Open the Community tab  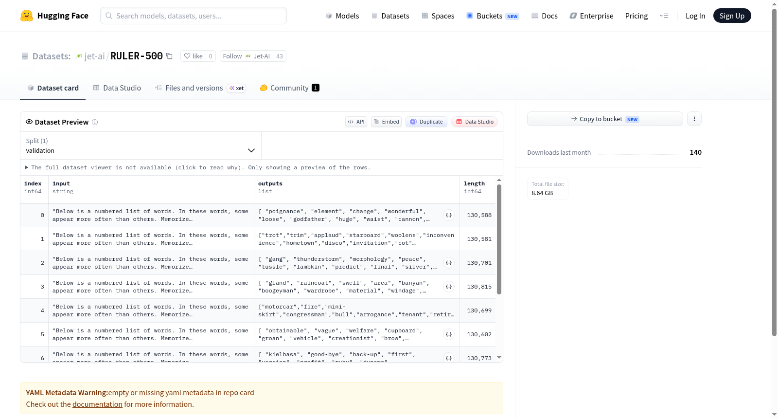pos(289,88)
